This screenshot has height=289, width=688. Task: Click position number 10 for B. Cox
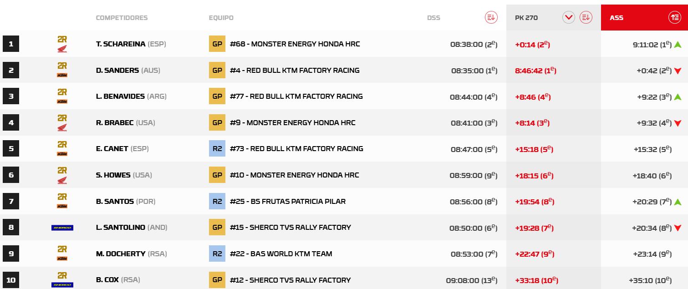pos(11,280)
